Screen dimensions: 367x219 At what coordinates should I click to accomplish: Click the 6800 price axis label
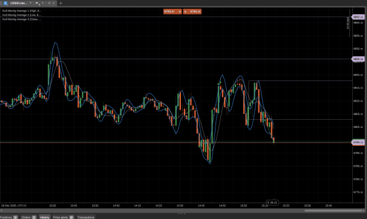click(x=358, y=127)
